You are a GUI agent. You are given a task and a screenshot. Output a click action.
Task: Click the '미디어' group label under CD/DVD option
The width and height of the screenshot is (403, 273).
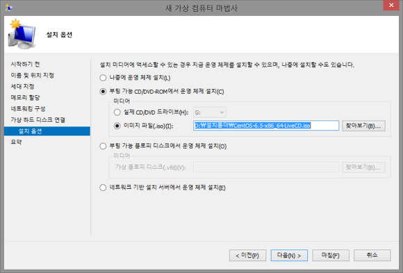(122, 101)
